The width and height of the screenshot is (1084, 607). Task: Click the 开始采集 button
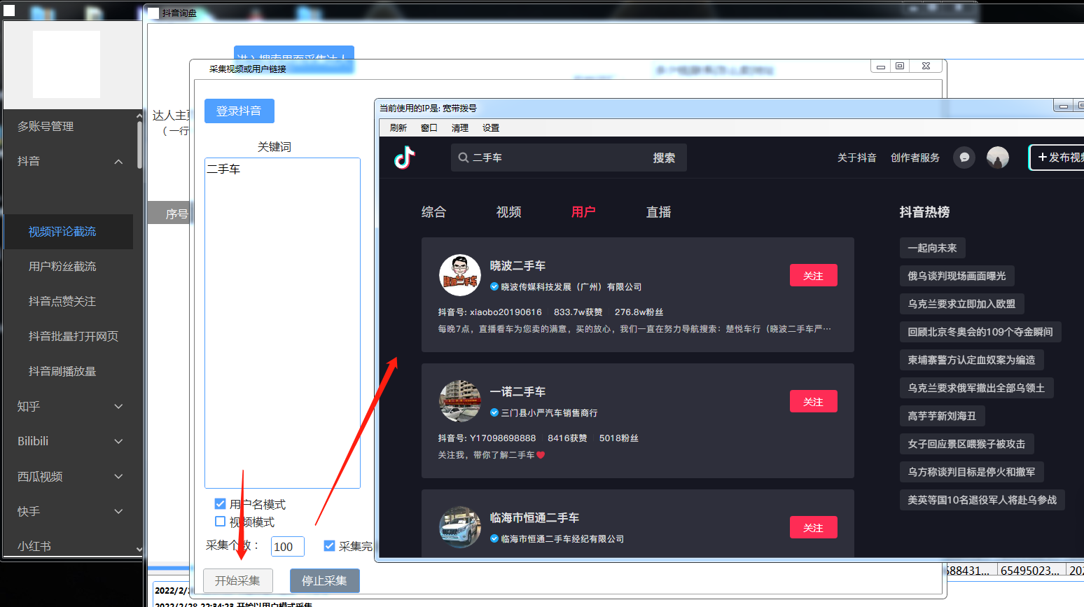pos(237,580)
